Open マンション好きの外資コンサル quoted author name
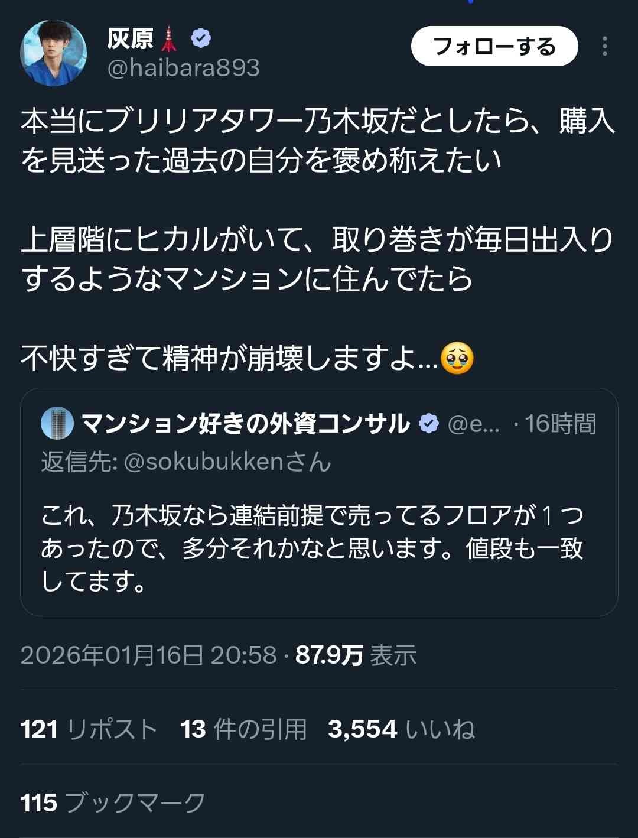 click(x=245, y=424)
